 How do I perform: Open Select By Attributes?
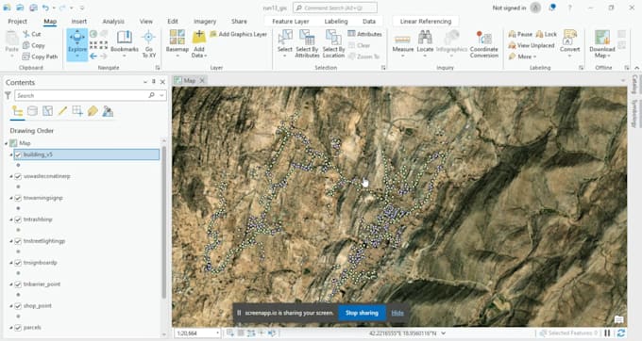[307, 44]
